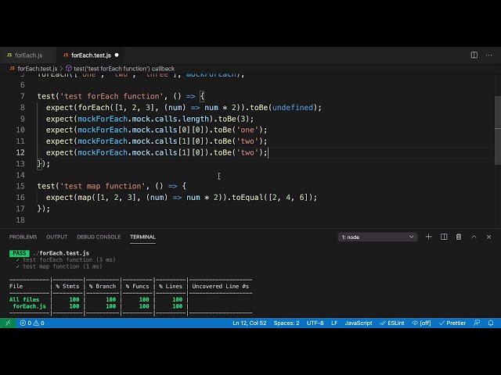501x375 pixels.
Task: Create a new terminal with plus icon
Action: [428, 237]
